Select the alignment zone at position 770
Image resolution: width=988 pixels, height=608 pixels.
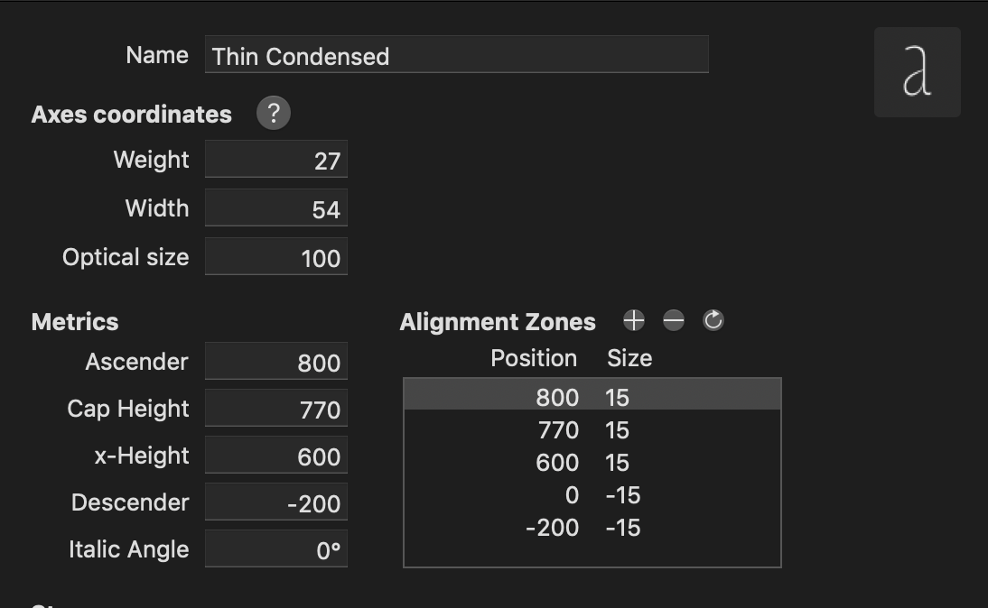[x=592, y=429]
